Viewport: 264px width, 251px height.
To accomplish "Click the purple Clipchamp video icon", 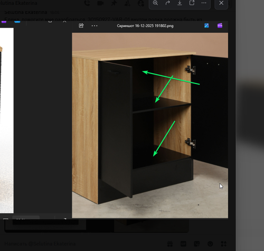I will (220, 26).
